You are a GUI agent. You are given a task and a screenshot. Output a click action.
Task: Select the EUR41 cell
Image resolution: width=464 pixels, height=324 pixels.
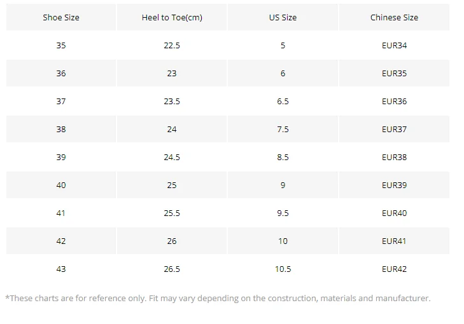point(394,241)
